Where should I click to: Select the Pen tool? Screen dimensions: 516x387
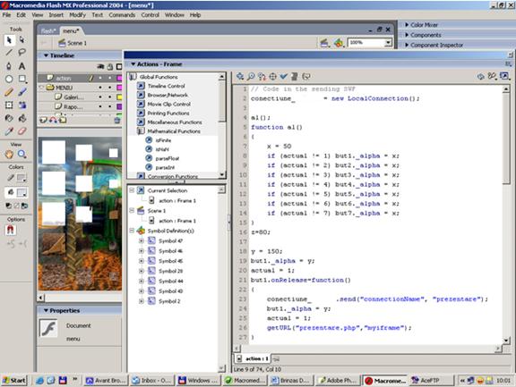coord(9,66)
